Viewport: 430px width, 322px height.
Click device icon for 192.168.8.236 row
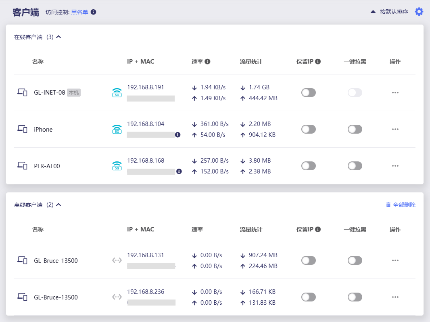coord(22,297)
